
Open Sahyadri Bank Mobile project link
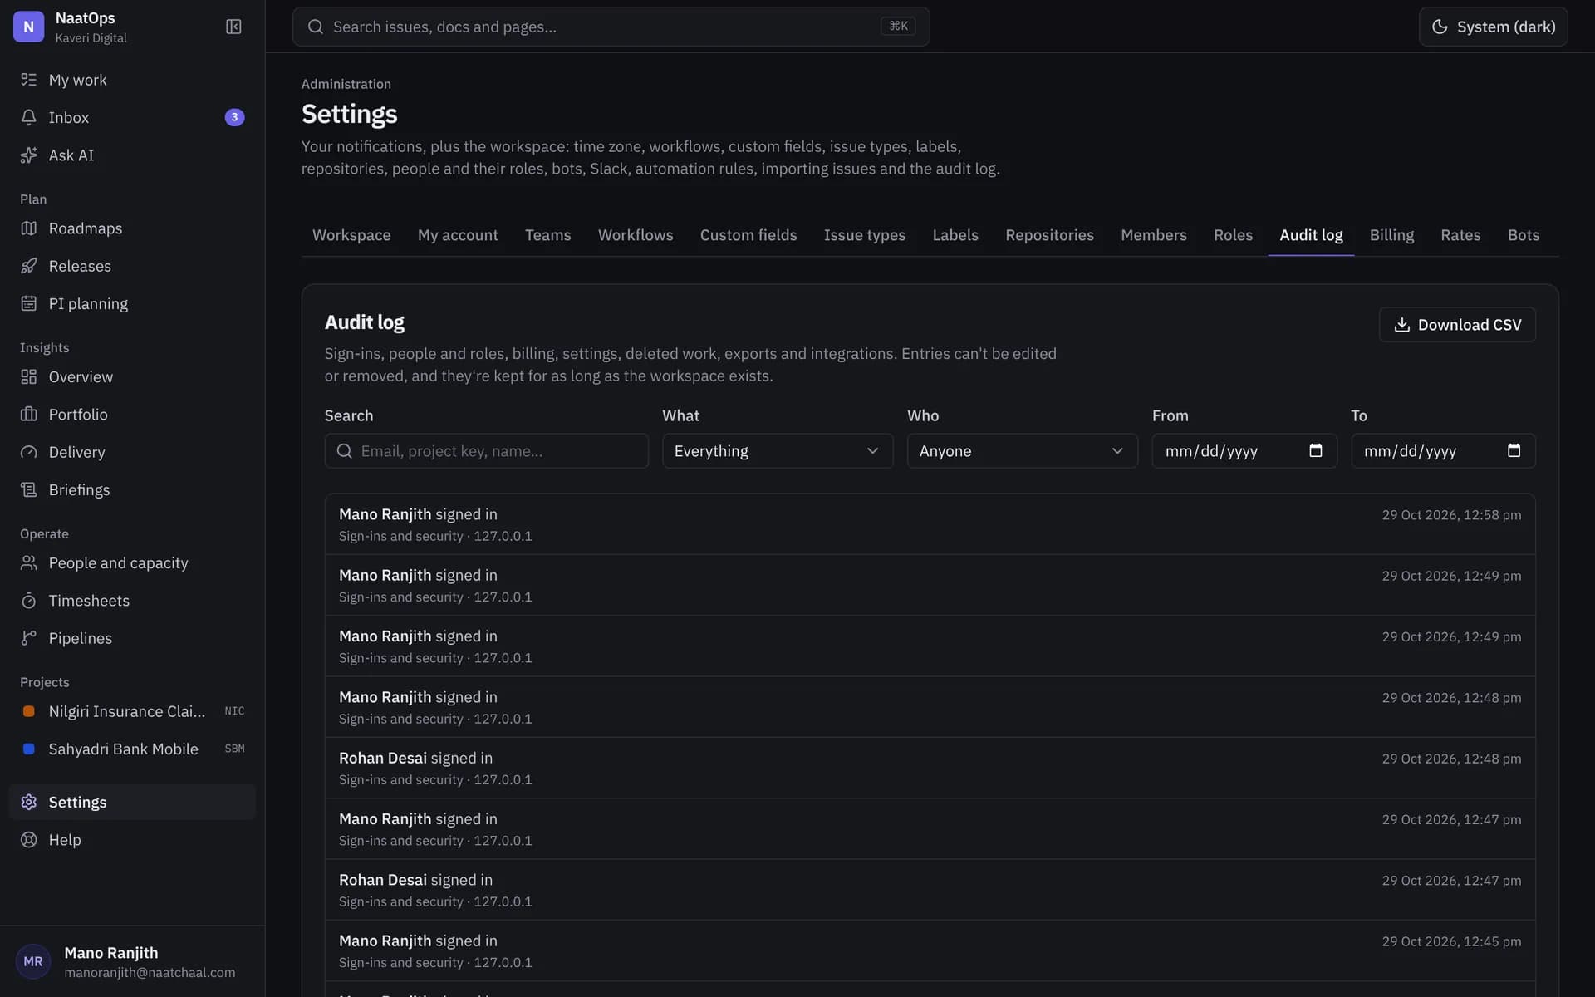pos(132,749)
